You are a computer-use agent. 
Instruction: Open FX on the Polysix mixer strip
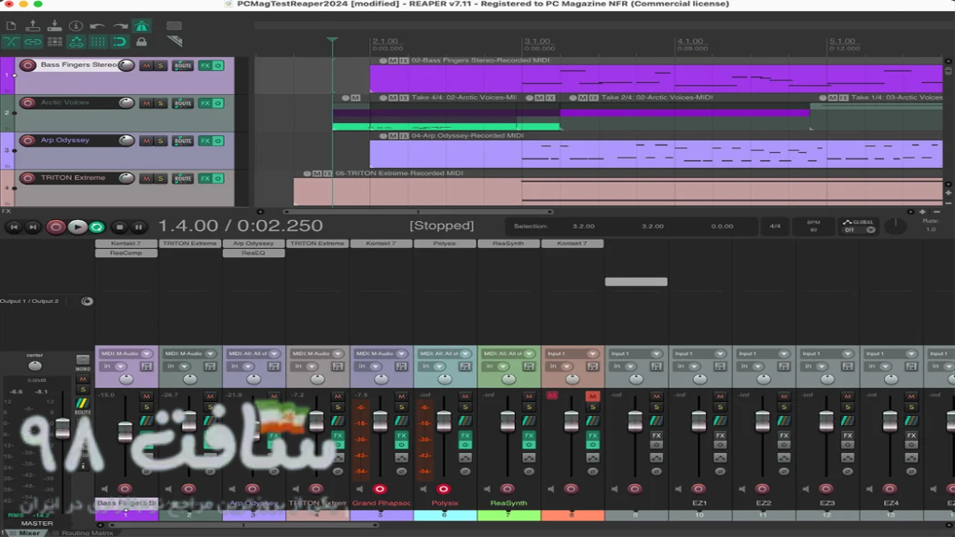[465, 435]
